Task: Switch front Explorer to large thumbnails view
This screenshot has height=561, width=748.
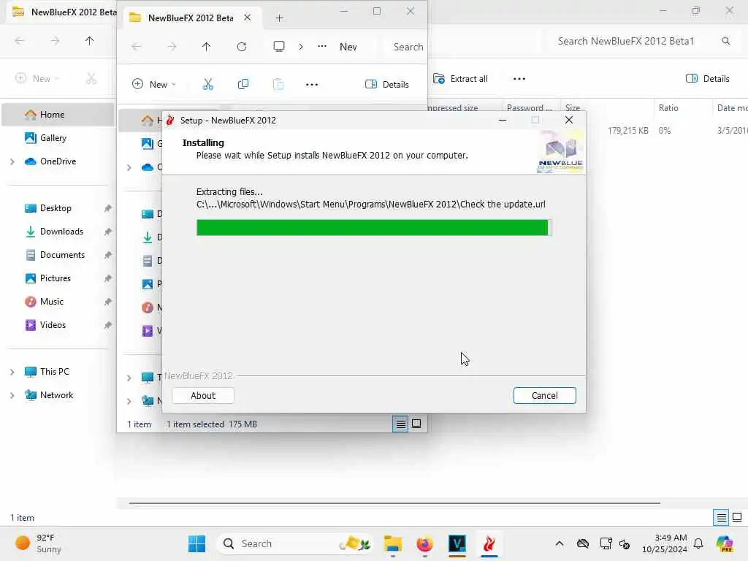Action: (x=416, y=424)
